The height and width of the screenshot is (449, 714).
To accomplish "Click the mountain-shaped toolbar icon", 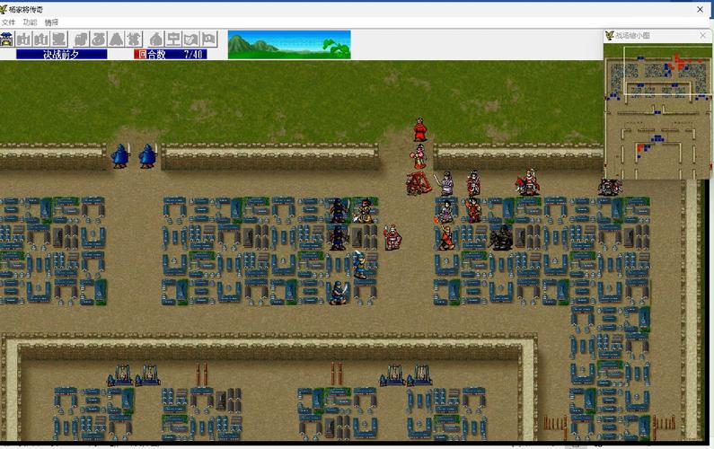I will (x=116, y=39).
